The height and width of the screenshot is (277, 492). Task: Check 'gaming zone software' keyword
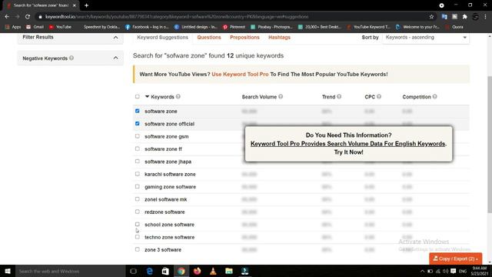[x=137, y=186]
